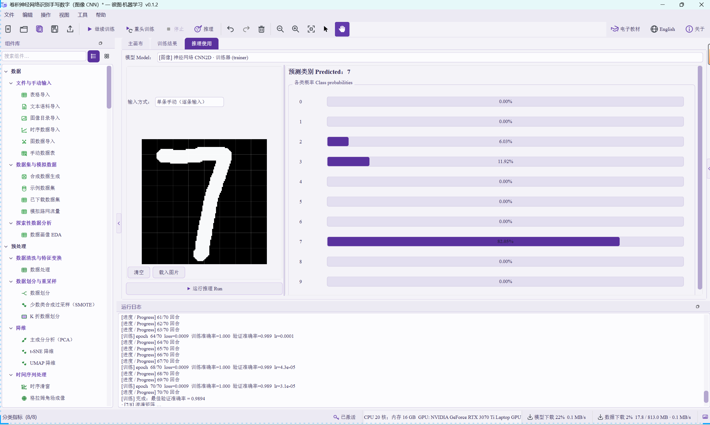Viewport: 710px width, 425px height.
Task: Zoom out of the canvas
Action: tap(280, 29)
